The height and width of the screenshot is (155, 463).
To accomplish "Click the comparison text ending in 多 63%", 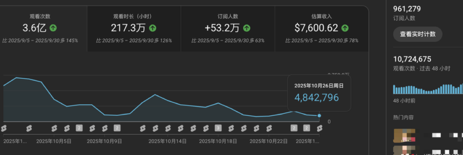I will click(228, 41).
